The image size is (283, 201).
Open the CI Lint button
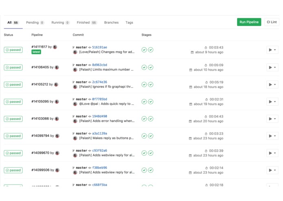(x=272, y=22)
